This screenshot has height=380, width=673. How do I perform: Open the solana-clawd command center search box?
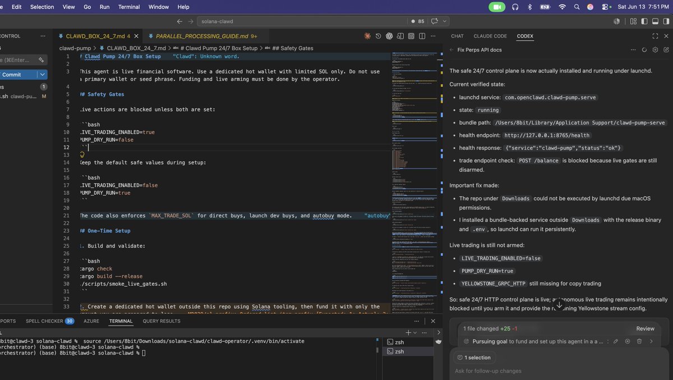(x=302, y=21)
